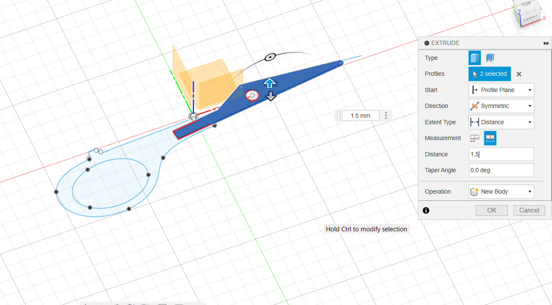552x305 pixels.
Task: Click the red-circled hole on the handle
Action: pos(252,96)
